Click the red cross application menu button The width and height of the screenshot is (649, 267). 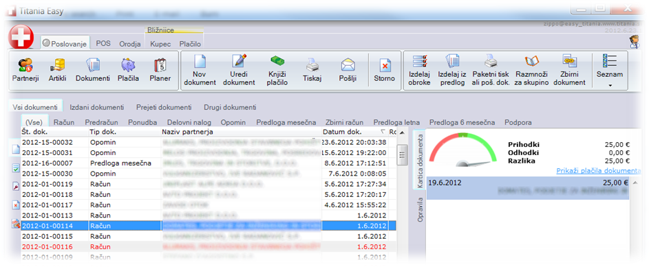pos(20,37)
